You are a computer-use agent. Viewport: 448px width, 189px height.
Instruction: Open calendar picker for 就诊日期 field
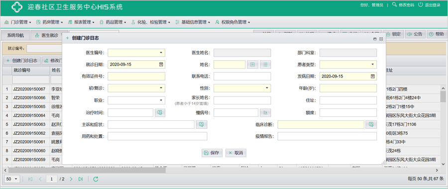(161, 65)
